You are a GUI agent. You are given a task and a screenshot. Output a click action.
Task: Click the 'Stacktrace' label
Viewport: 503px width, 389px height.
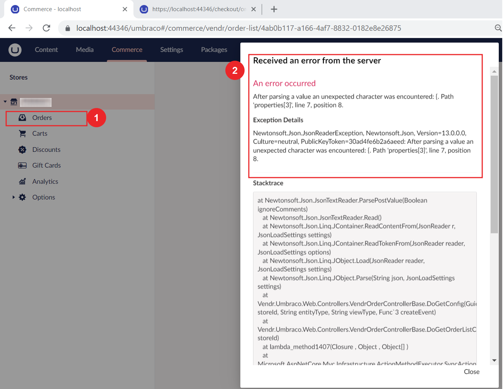tap(268, 183)
